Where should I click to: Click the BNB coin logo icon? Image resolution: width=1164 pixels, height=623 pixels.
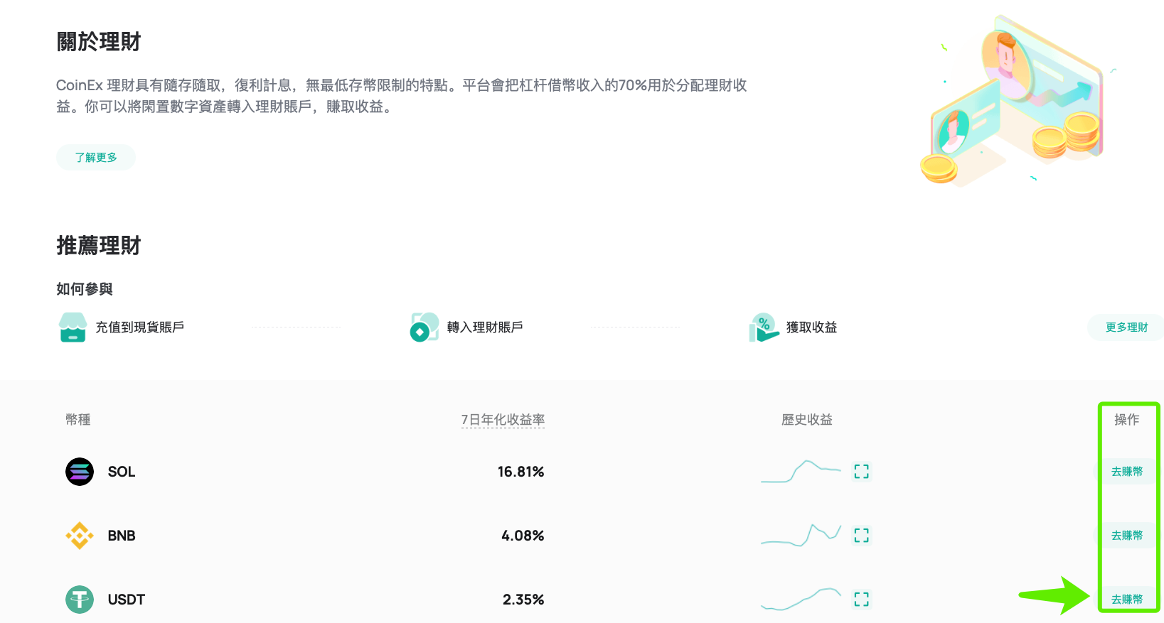pos(80,536)
